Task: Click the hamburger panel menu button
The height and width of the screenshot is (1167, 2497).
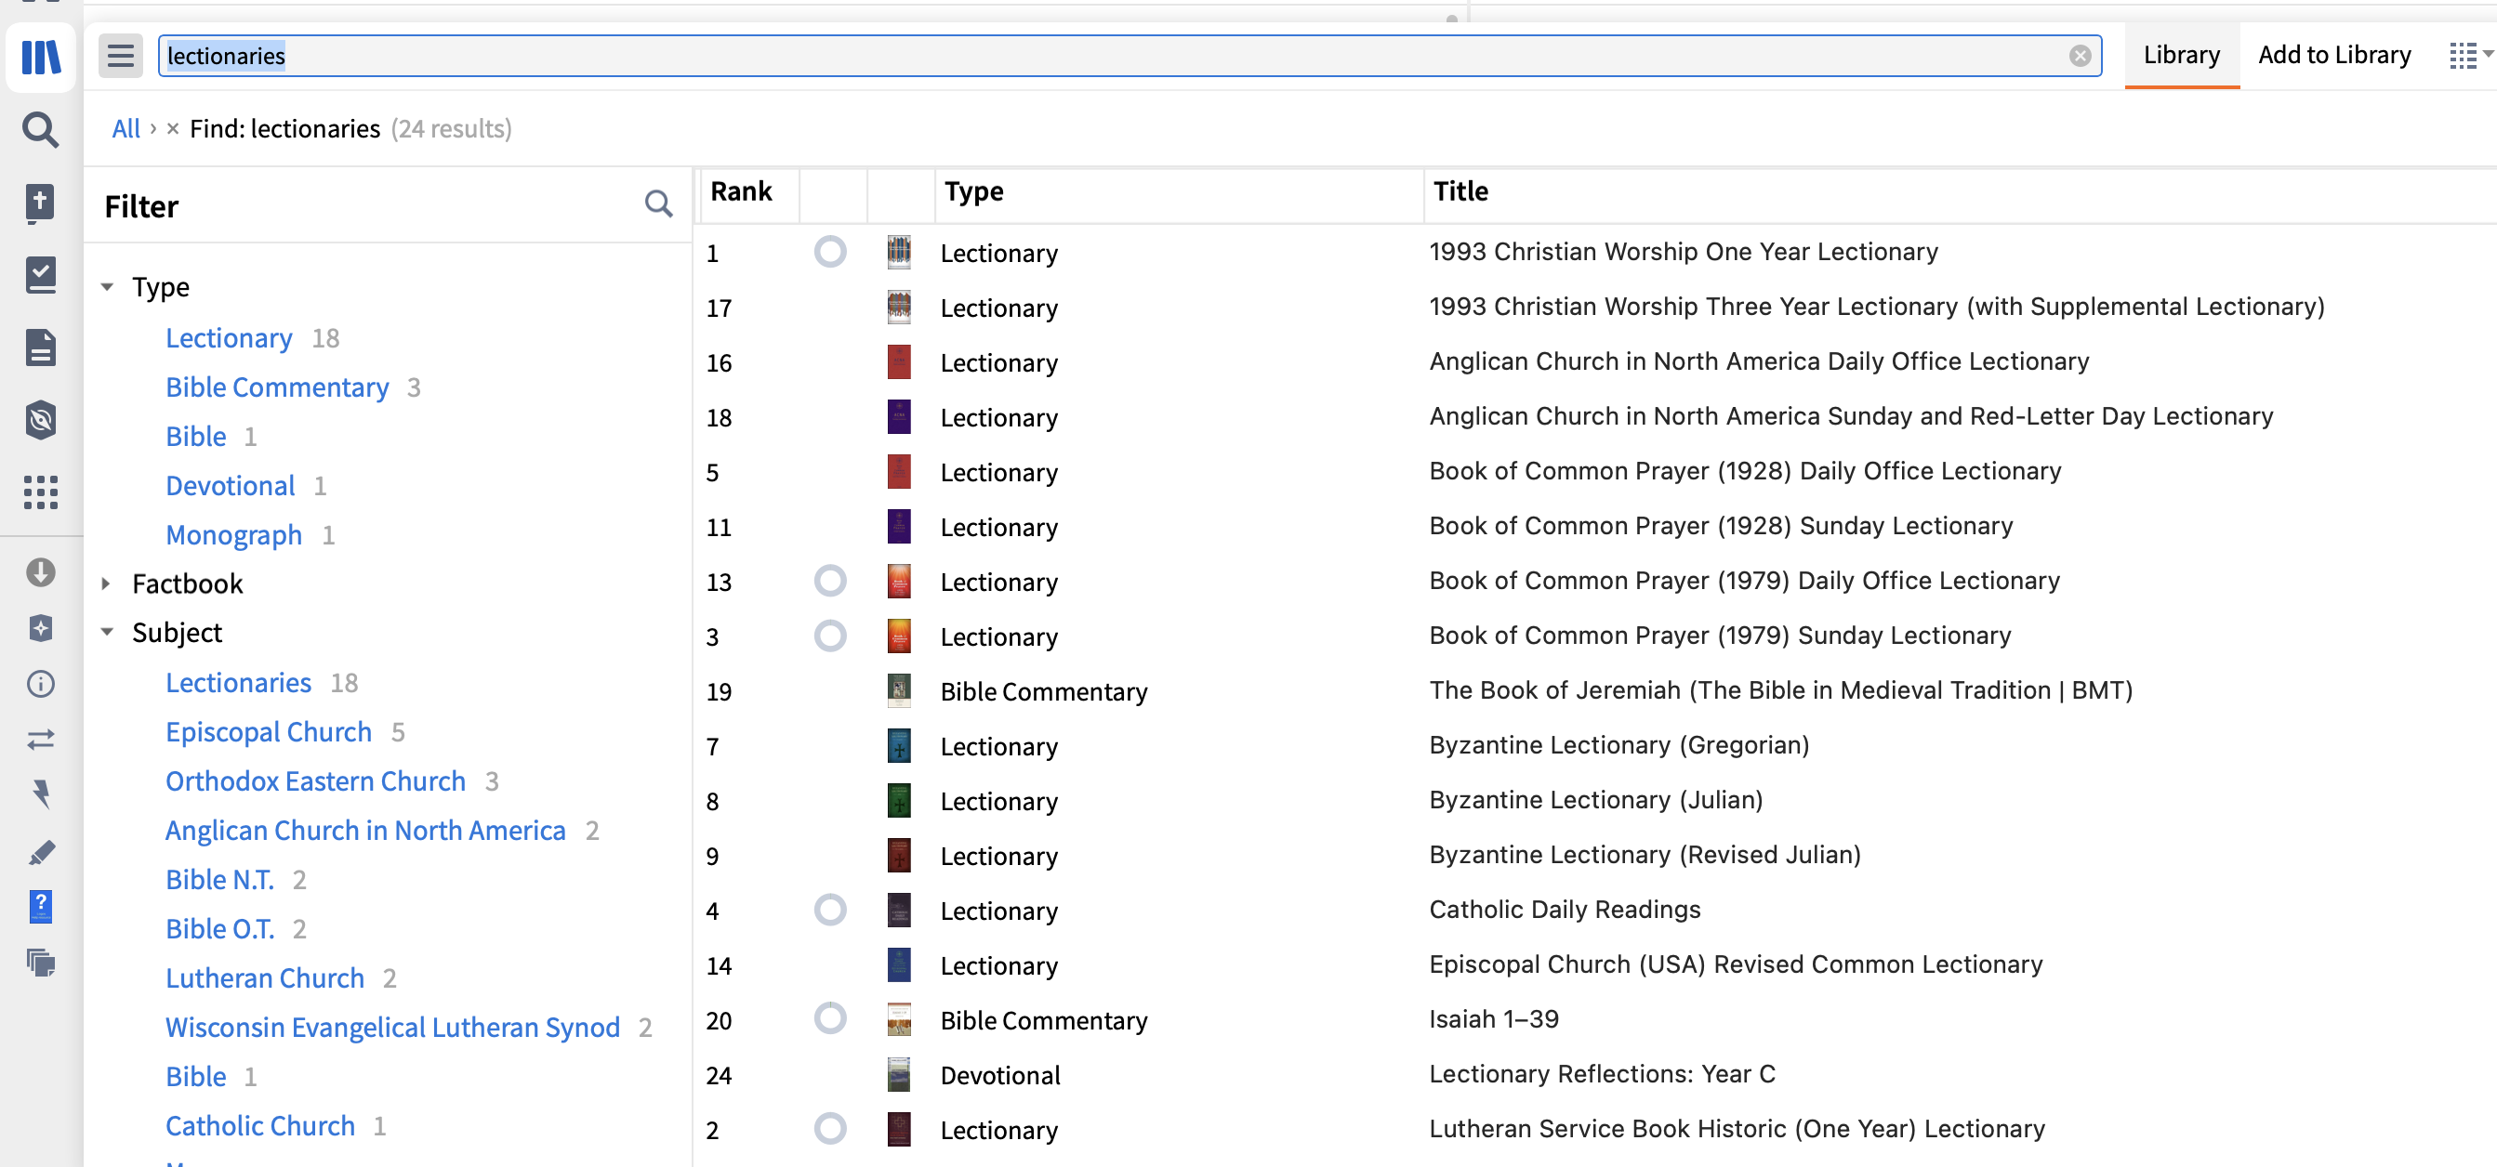Action: coord(120,56)
